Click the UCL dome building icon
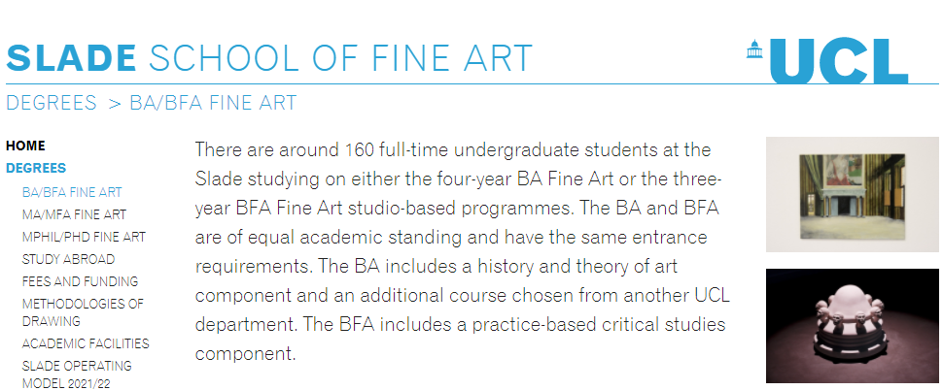Image resolution: width=943 pixels, height=390 pixels. point(753,49)
